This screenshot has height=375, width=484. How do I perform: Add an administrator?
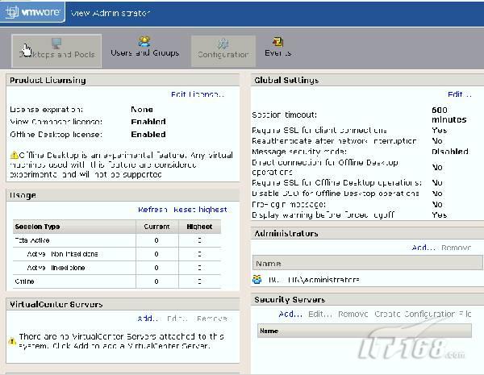(423, 248)
